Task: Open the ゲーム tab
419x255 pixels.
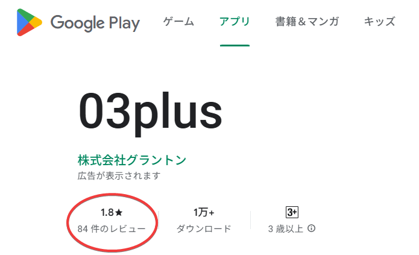Action: (x=178, y=22)
